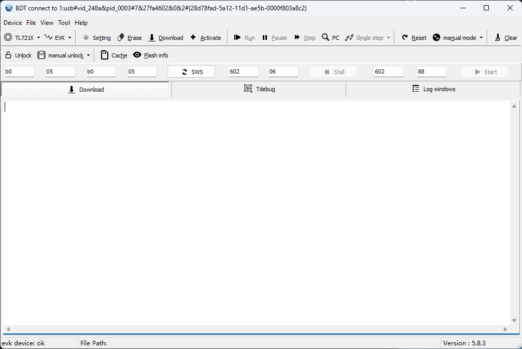Click the horizontal scrollbar right arrow

[x=505, y=329]
